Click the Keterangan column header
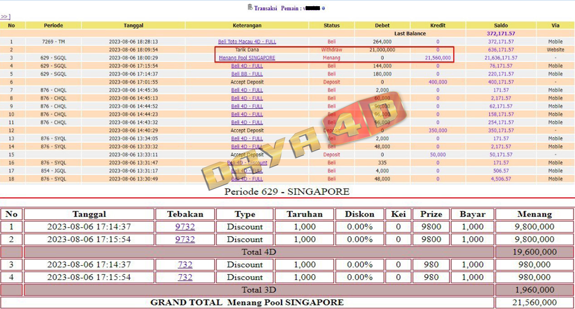 247,26
